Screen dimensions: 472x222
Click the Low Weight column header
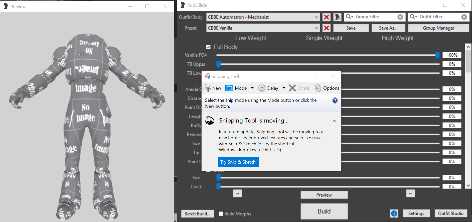pos(250,38)
